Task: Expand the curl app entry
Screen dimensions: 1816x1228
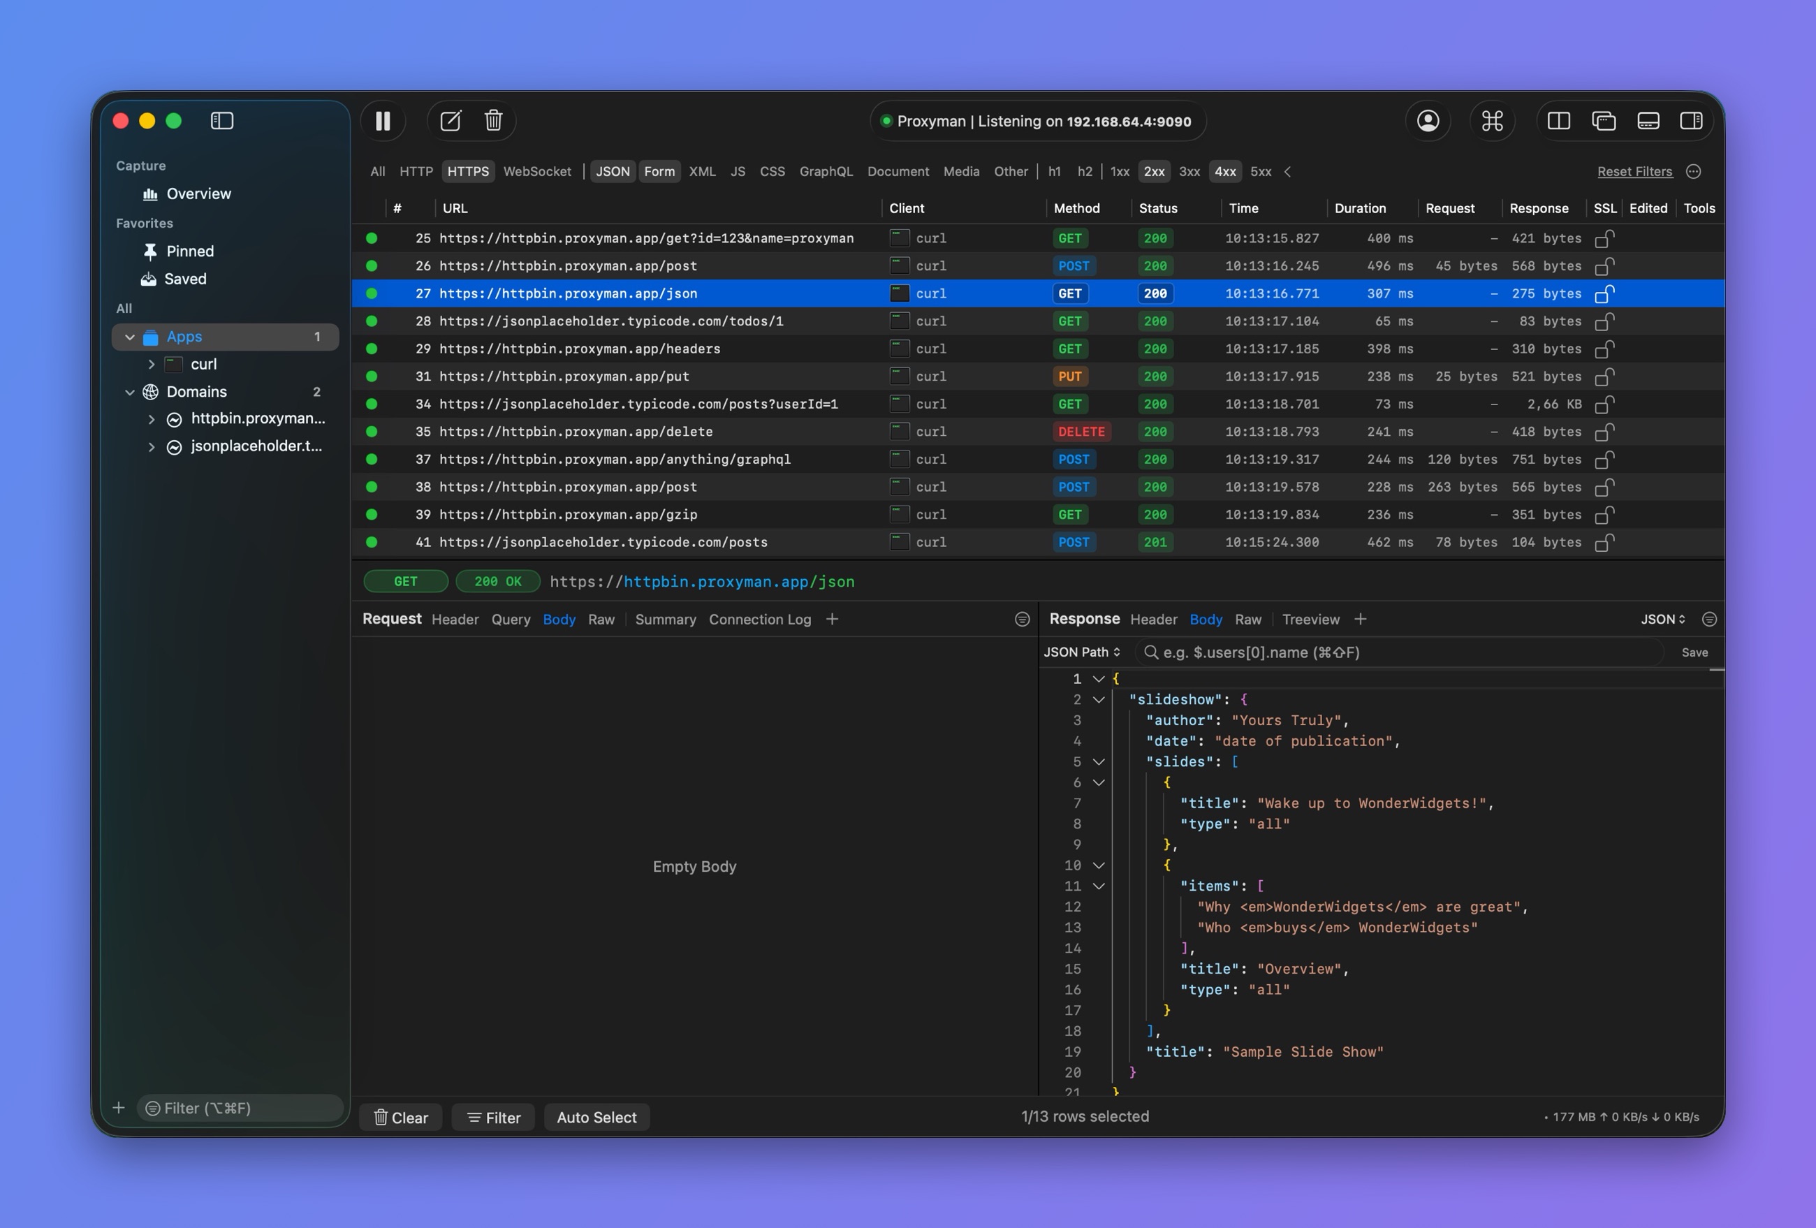Action: [x=151, y=364]
